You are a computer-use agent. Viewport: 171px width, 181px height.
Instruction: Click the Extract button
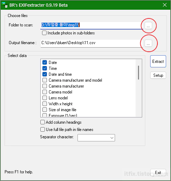point(158,61)
